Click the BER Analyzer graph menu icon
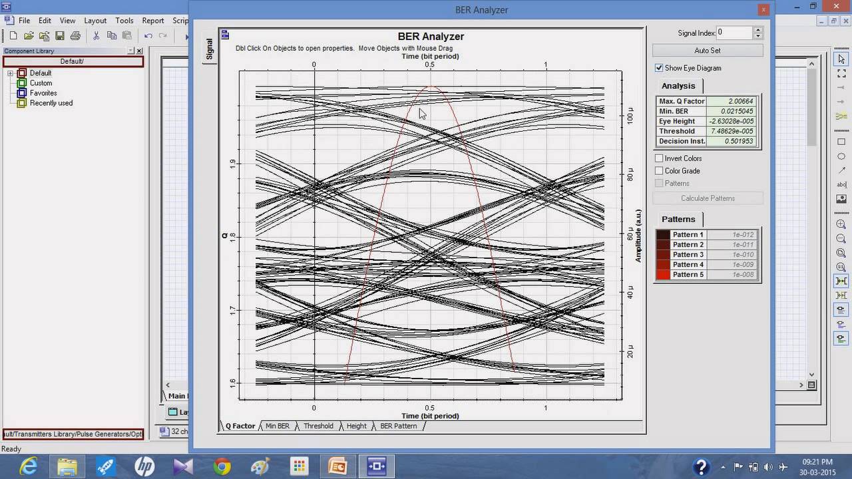Image resolution: width=852 pixels, height=479 pixels. [x=226, y=35]
